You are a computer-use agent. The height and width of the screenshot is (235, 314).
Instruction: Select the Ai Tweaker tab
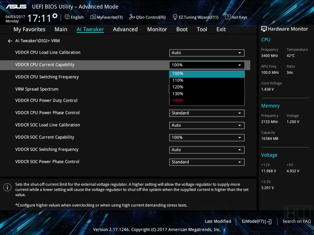(x=90, y=29)
